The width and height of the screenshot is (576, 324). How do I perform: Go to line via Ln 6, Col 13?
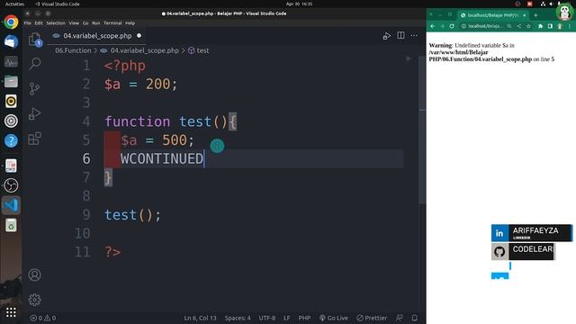200,318
